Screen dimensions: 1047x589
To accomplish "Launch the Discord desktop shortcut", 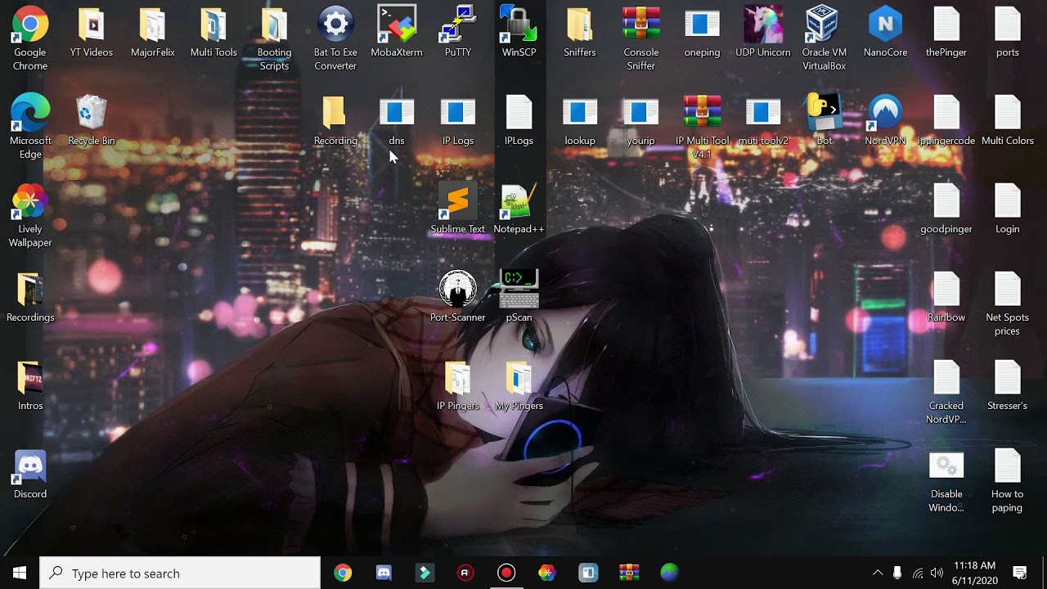I will point(30,466).
